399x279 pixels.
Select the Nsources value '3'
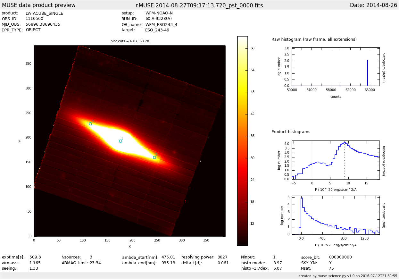pos(91,258)
